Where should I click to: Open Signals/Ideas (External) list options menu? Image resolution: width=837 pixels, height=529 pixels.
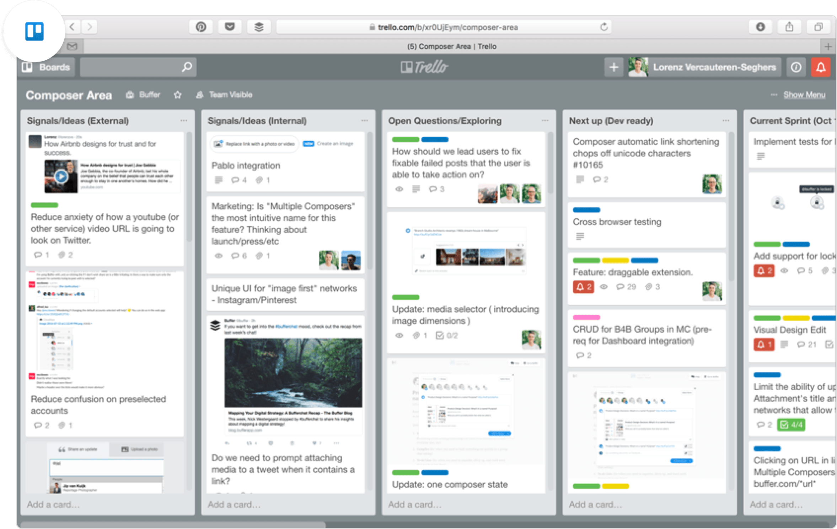(183, 121)
